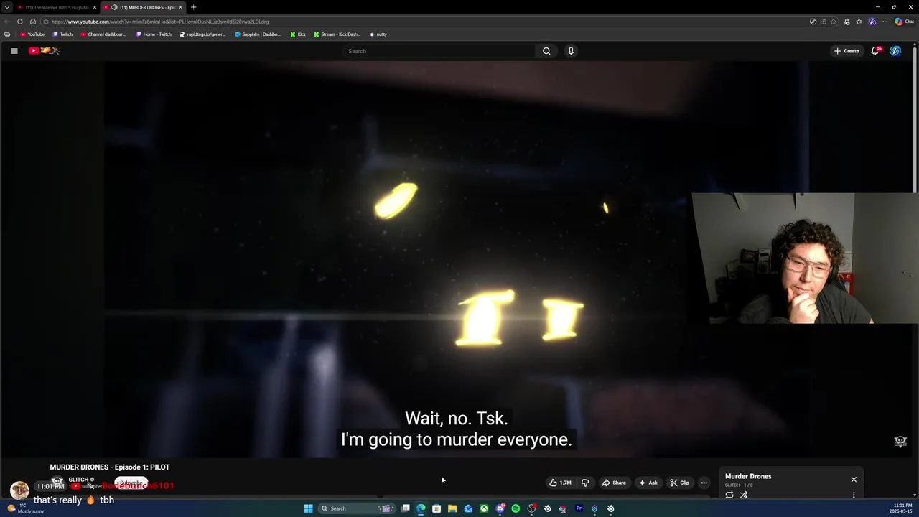Open browser profile avatar
Screen dimensions: 919x517
click(872, 22)
